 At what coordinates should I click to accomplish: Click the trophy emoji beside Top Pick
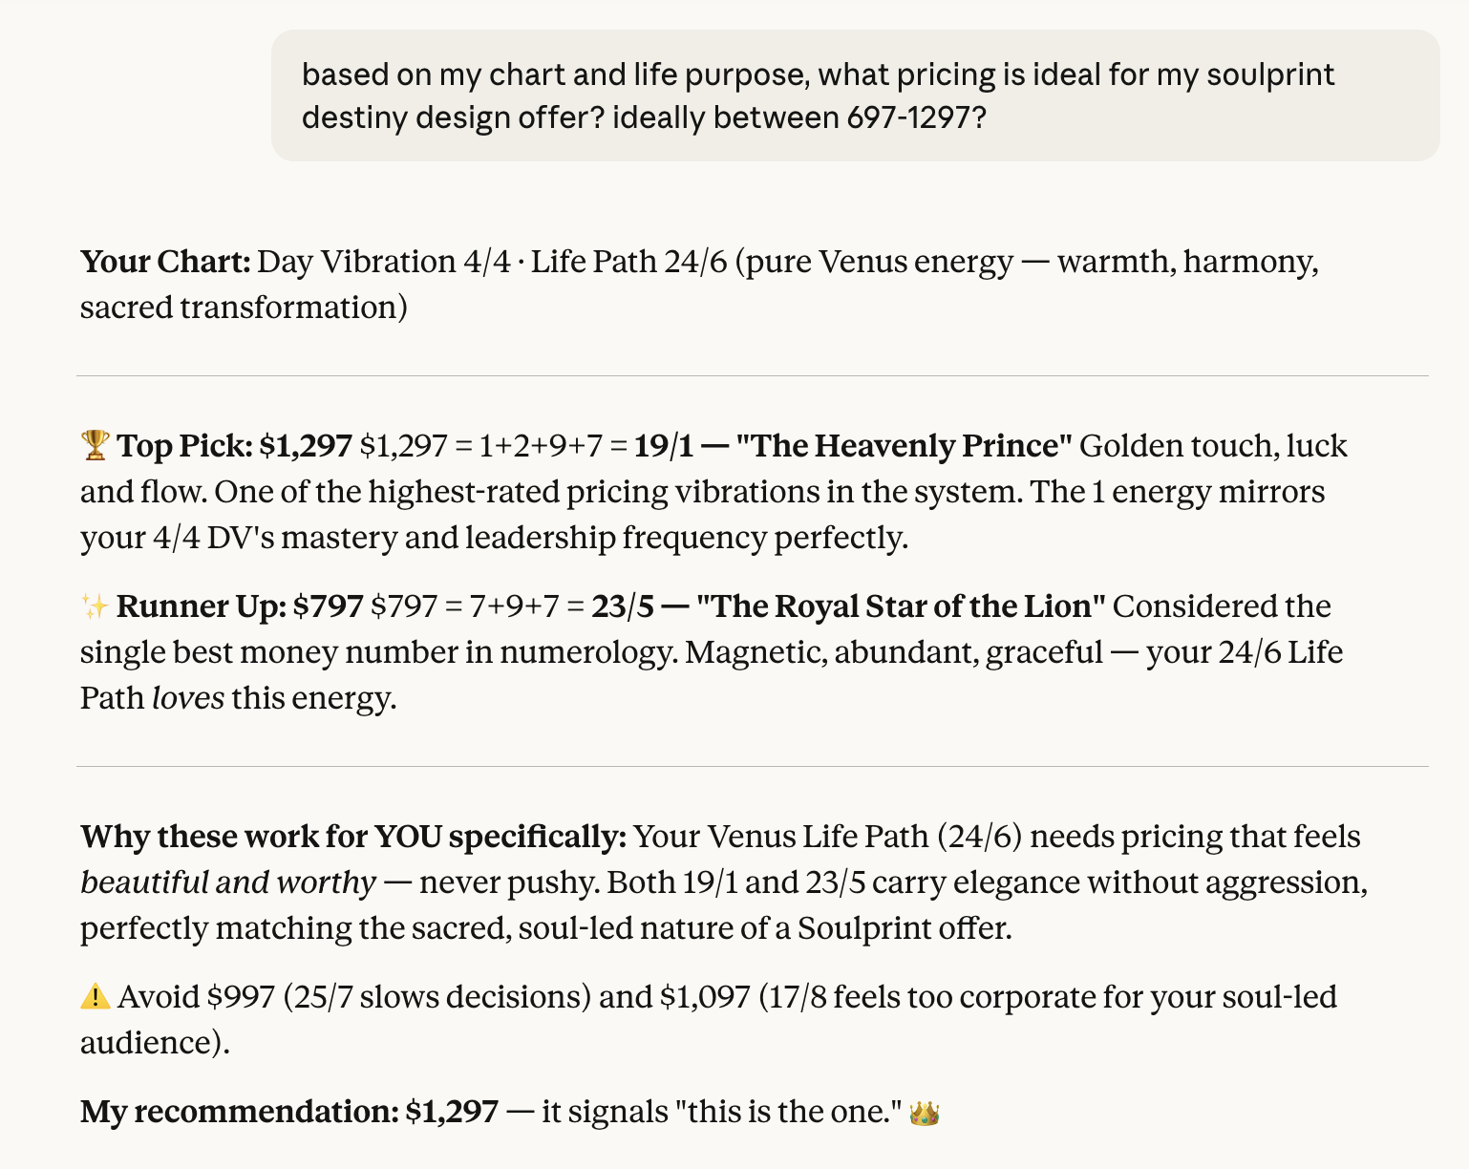95,445
